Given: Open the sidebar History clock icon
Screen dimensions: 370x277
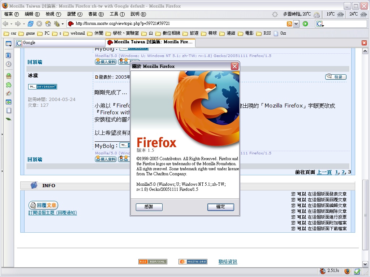Looking at the screenshot, I should 9,64.
